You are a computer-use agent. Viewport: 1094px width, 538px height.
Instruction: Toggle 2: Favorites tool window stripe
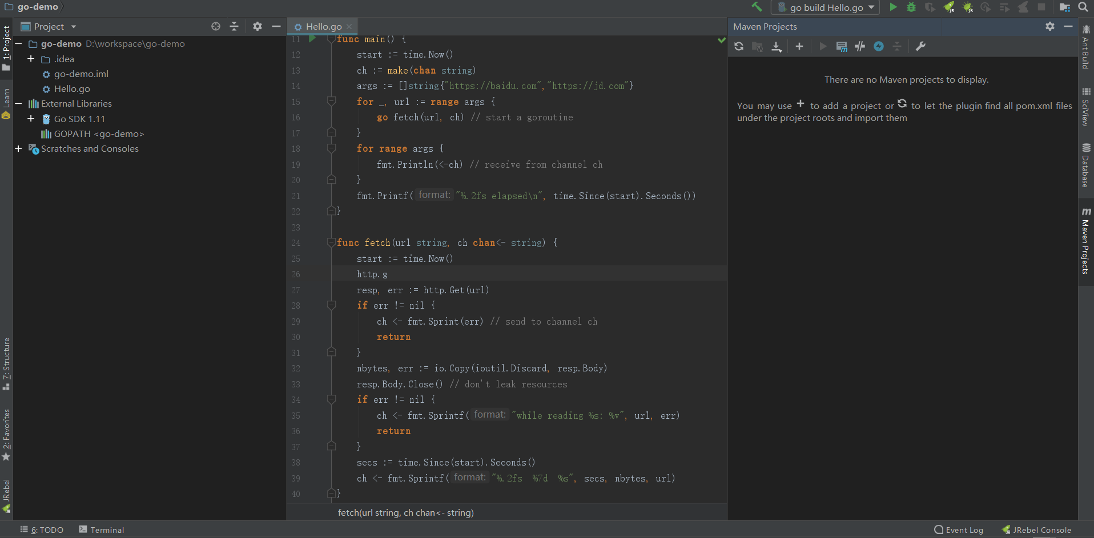[x=6, y=435]
